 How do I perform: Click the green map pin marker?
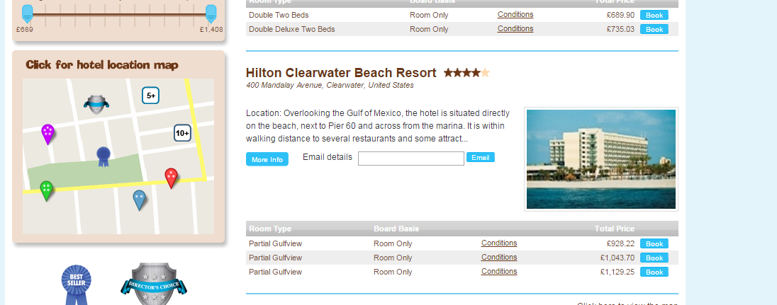[46, 189]
